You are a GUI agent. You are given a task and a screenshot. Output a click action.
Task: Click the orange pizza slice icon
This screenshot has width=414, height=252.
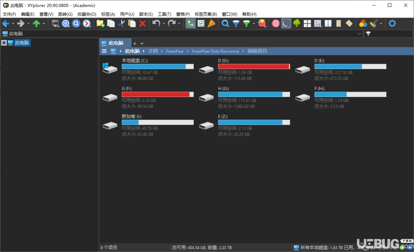[x=212, y=23]
